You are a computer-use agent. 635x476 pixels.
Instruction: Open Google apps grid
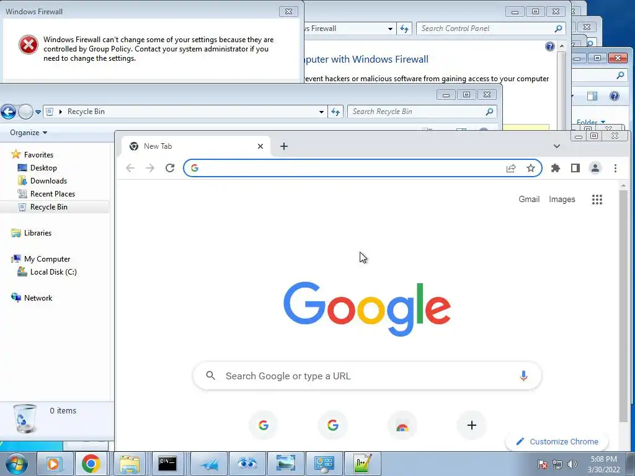coord(597,199)
